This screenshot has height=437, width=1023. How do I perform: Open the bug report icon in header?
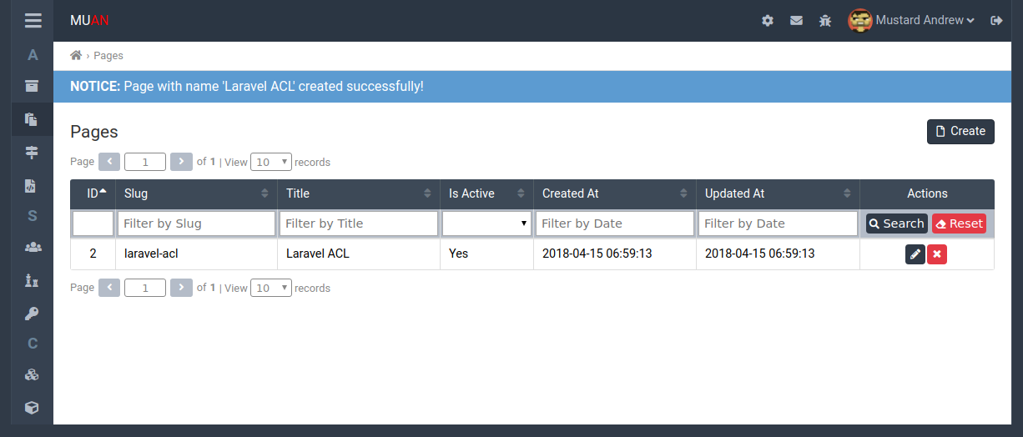coord(825,21)
